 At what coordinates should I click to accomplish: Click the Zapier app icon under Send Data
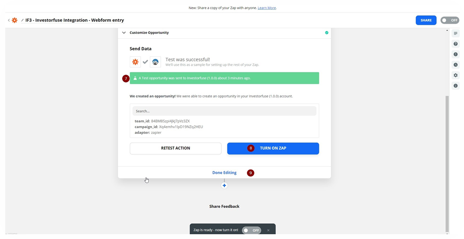[x=135, y=62]
